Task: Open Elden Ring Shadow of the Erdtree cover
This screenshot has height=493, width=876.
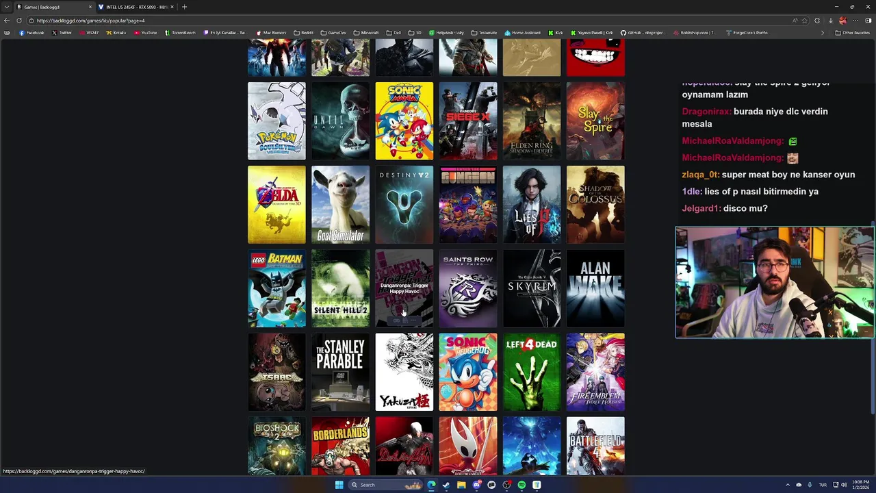Action: tap(532, 121)
